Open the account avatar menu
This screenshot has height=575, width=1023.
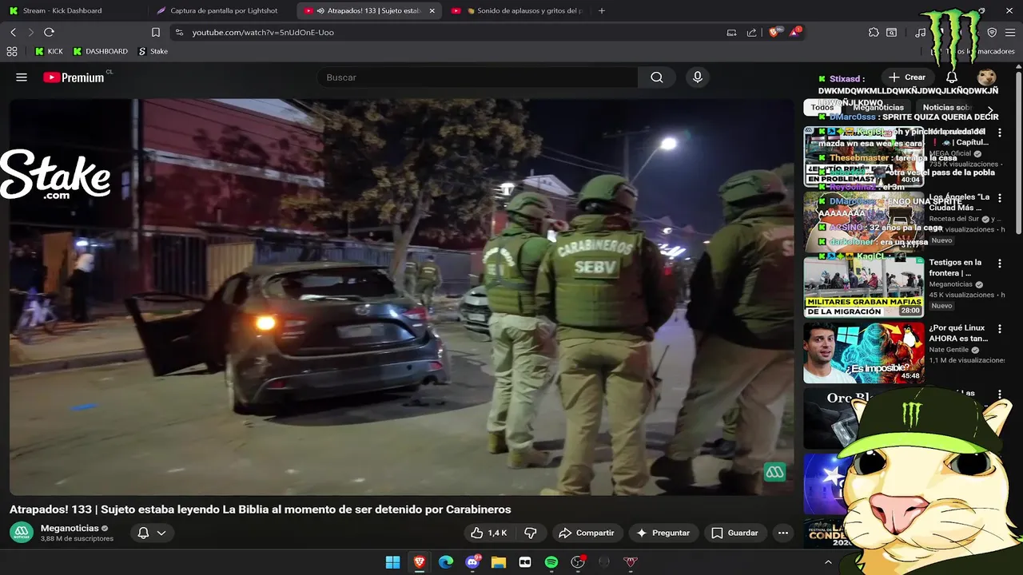[x=986, y=77]
